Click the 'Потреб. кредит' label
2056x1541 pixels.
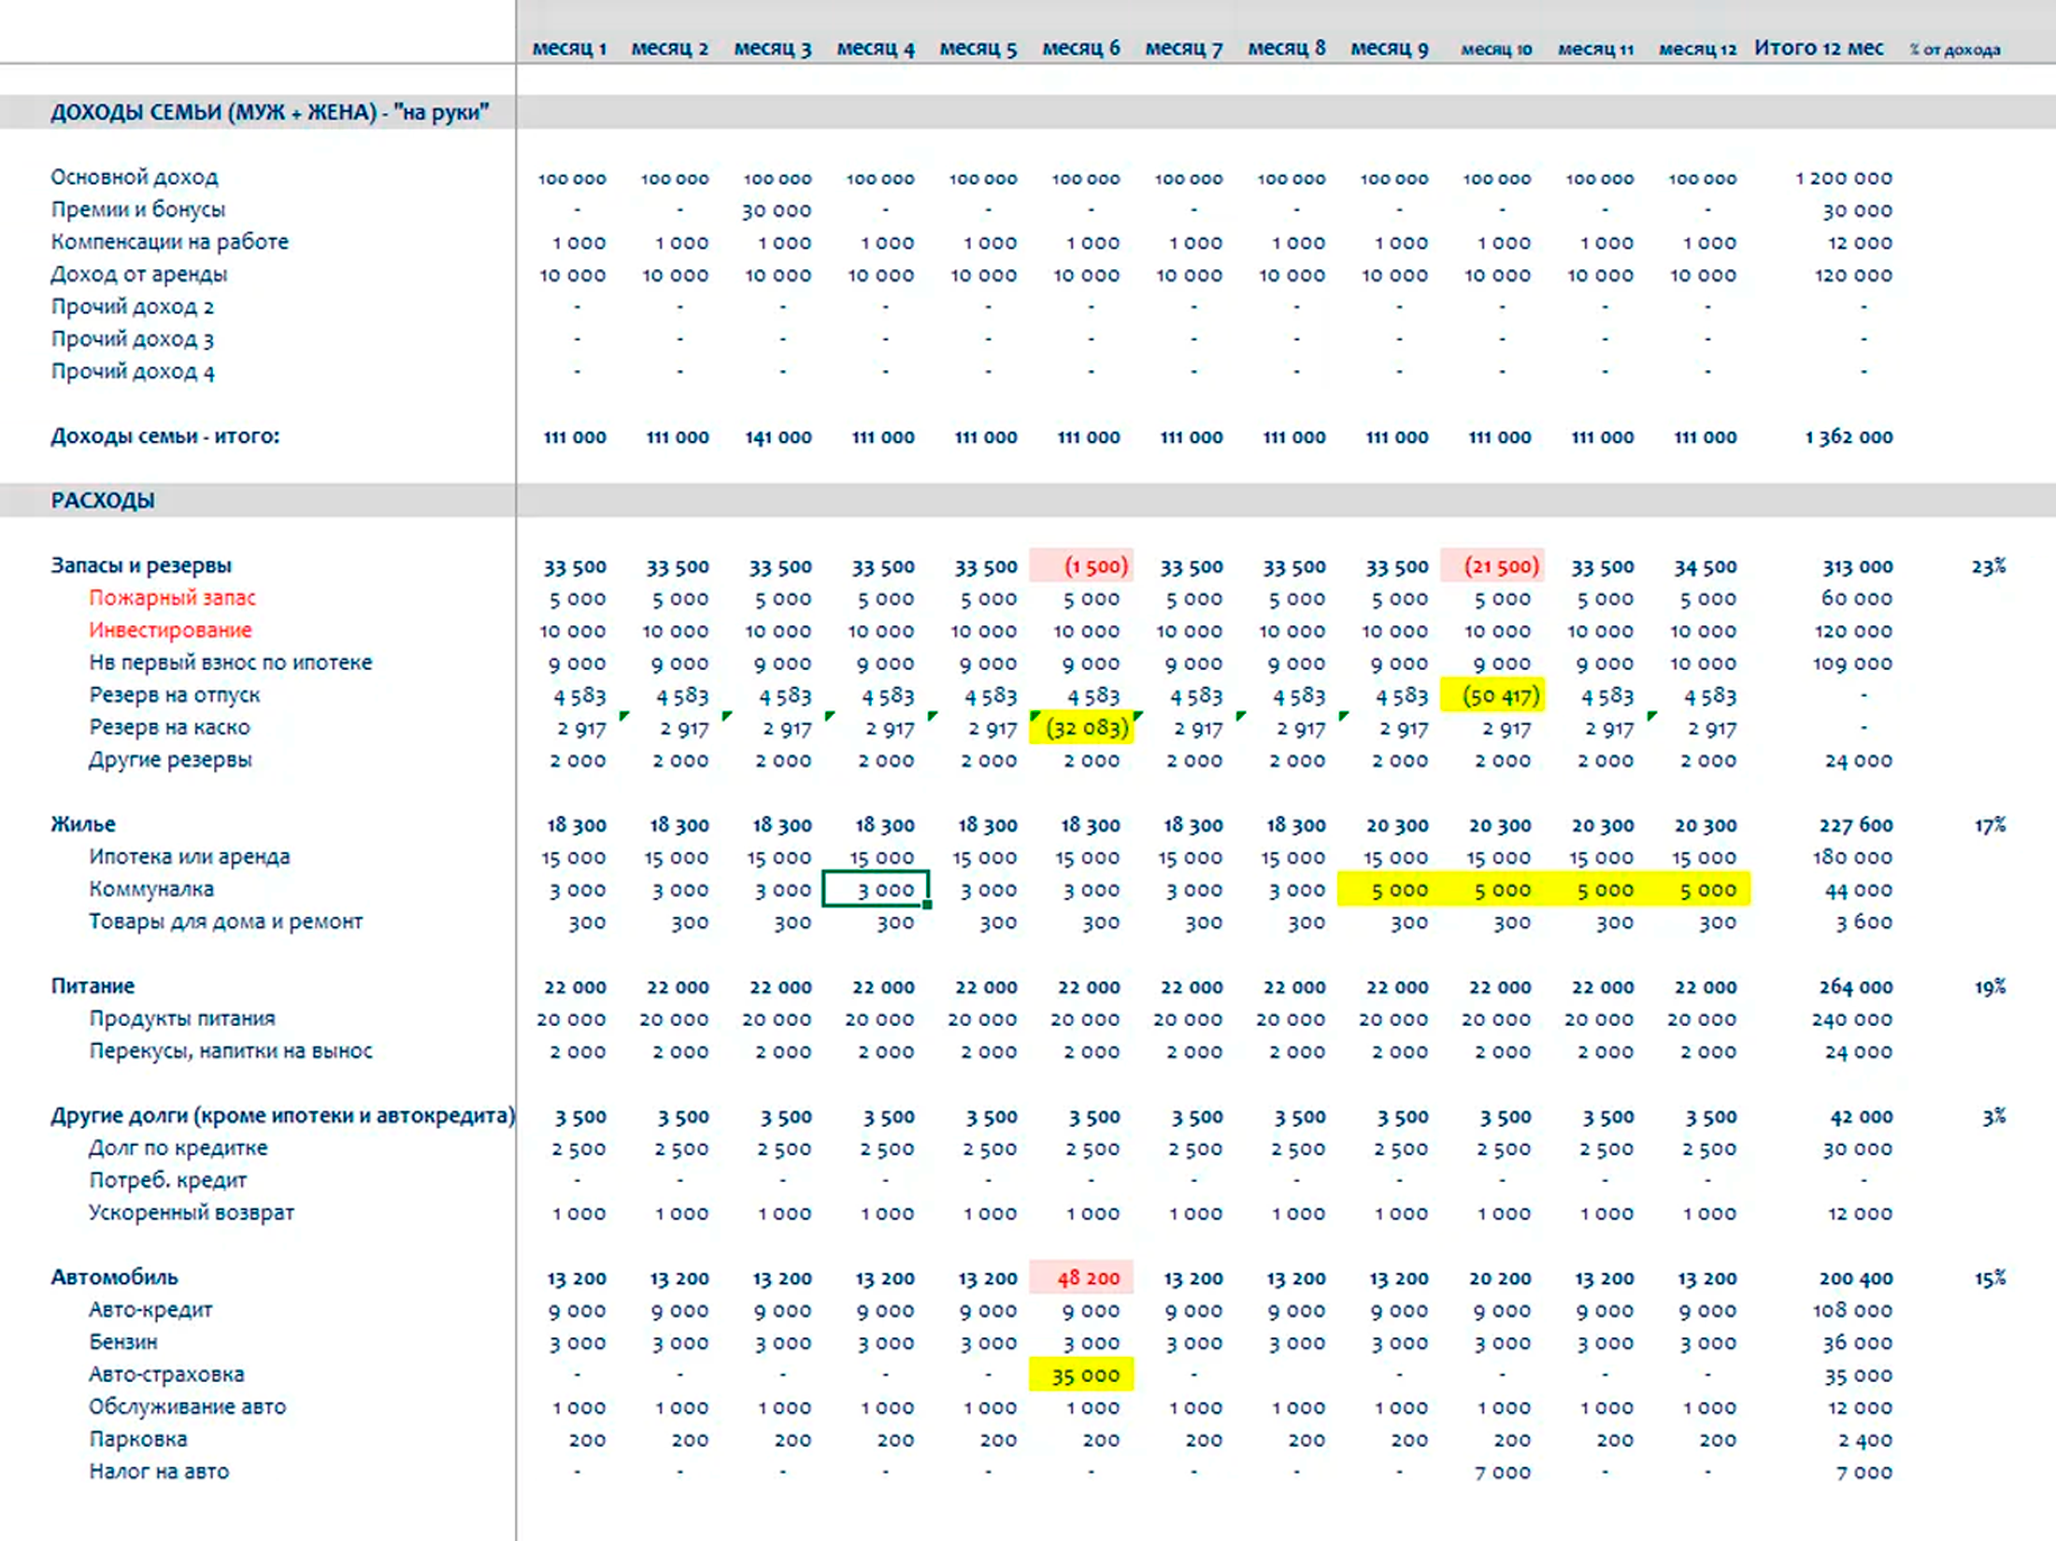coord(168,1180)
